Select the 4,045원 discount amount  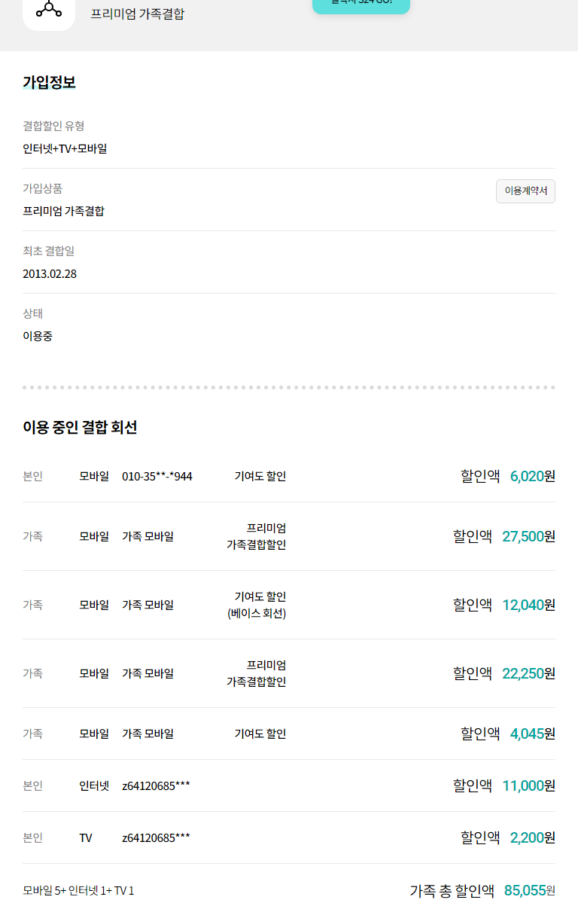[x=532, y=734]
